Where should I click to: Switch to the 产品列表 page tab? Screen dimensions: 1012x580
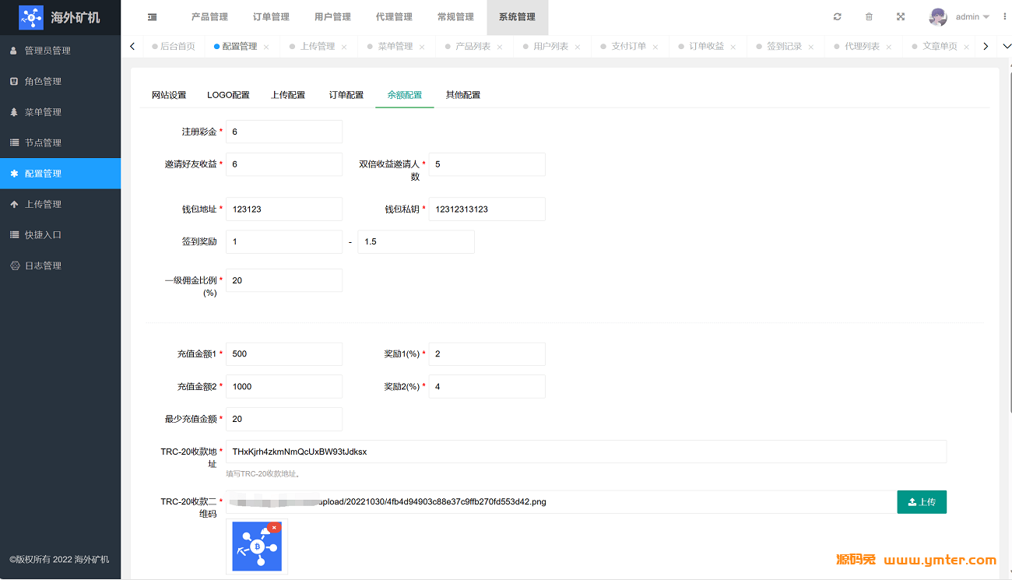click(473, 46)
